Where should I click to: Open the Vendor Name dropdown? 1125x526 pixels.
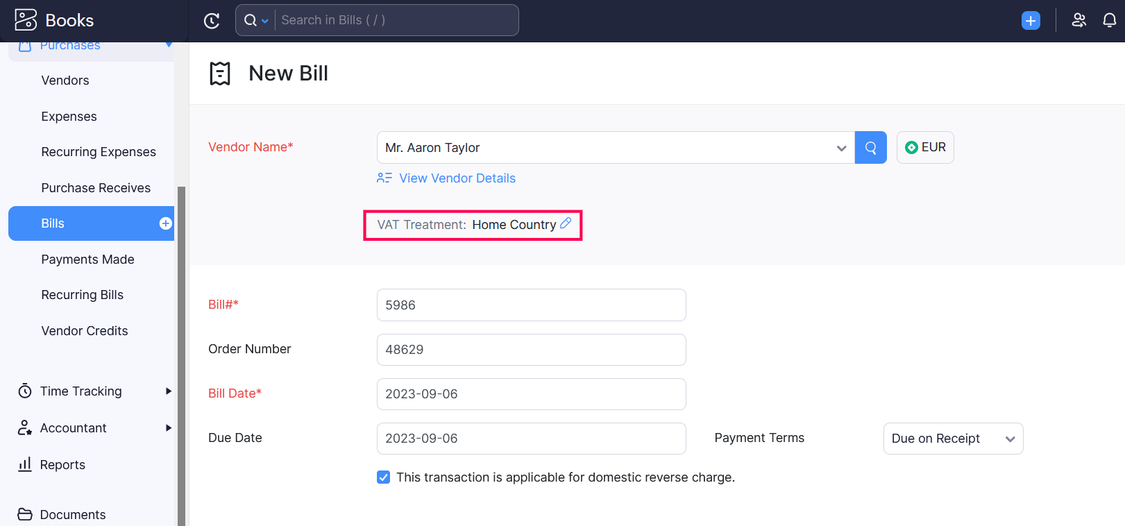click(x=841, y=147)
